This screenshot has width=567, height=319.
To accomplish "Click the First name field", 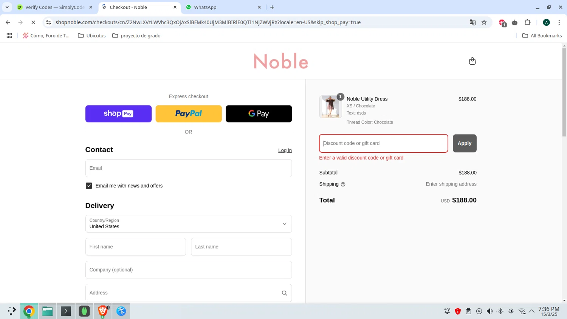I will [x=135, y=247].
